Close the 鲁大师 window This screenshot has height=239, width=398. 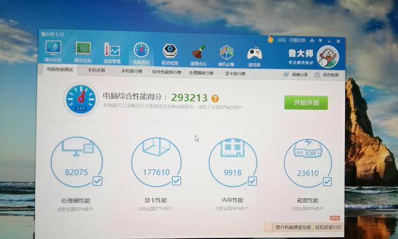coord(338,41)
